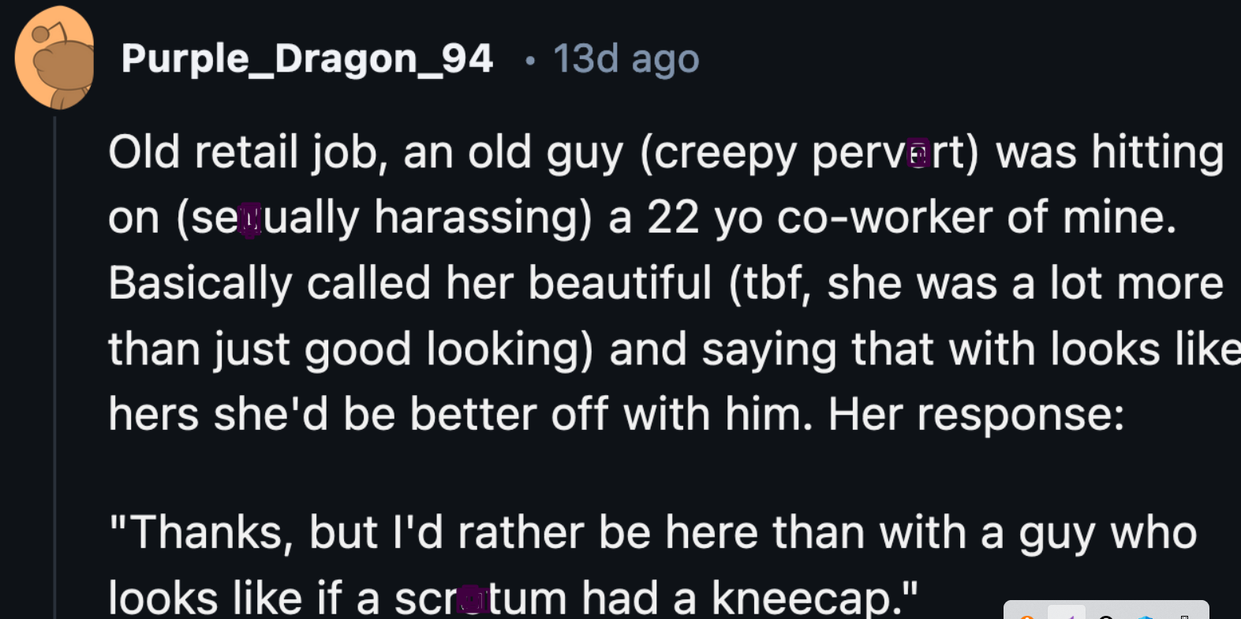The width and height of the screenshot is (1241, 619).
Task: Click the emoji sticker censoring 'pervert'
Action: pos(918,153)
